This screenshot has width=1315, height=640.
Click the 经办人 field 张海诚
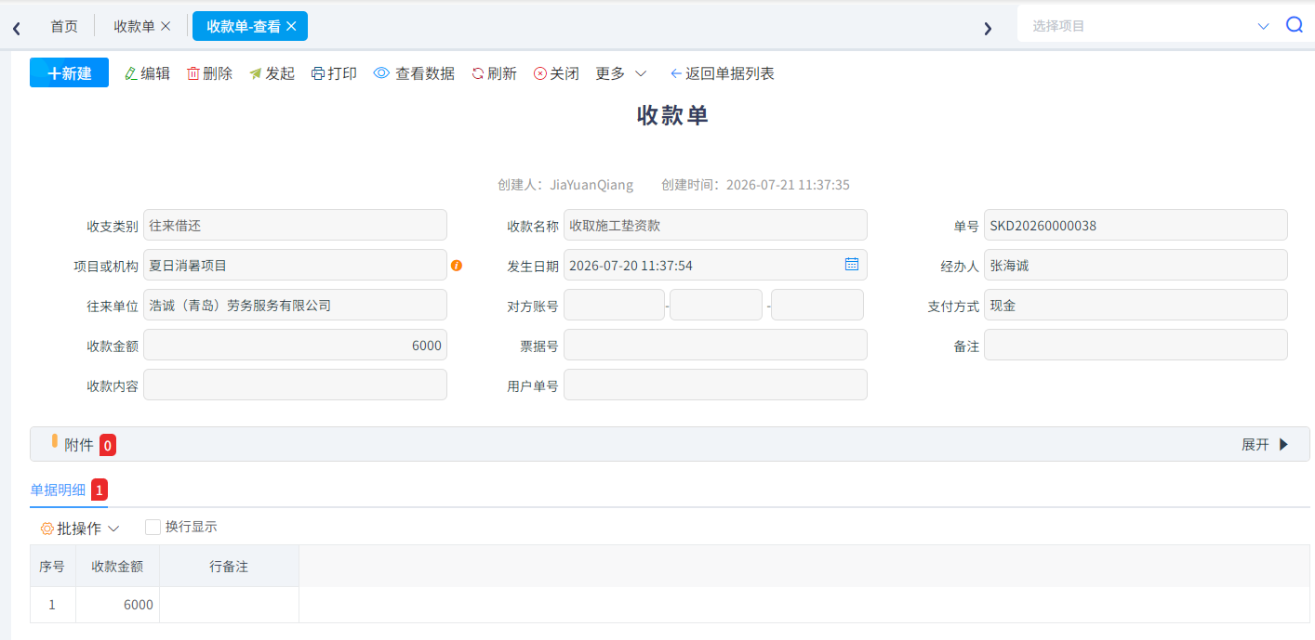(1136, 265)
